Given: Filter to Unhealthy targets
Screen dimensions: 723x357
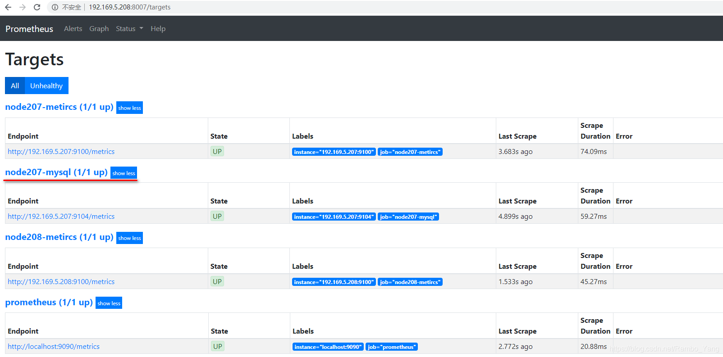Looking at the screenshot, I should point(46,86).
